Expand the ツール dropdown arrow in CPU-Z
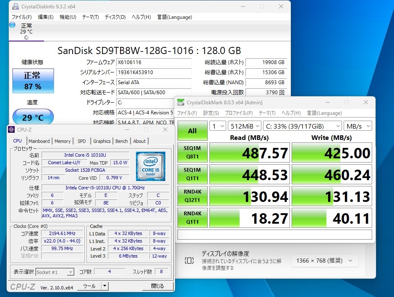 (x=105, y=286)
